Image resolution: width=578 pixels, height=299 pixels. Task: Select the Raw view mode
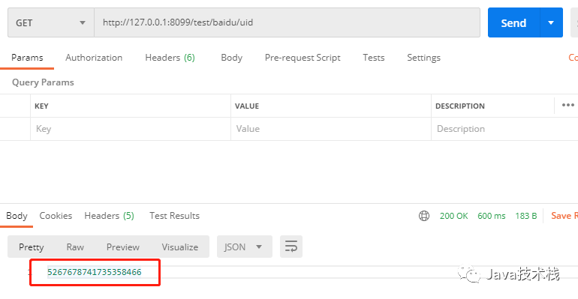click(75, 247)
